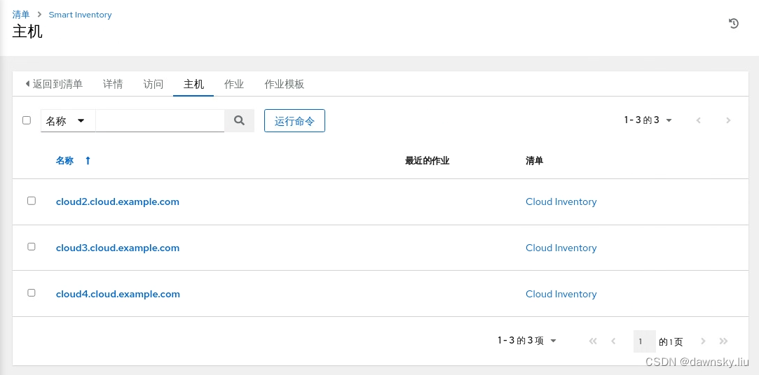Click the magnifier search button
Screen dimensions: 759x375
pyautogui.click(x=239, y=120)
